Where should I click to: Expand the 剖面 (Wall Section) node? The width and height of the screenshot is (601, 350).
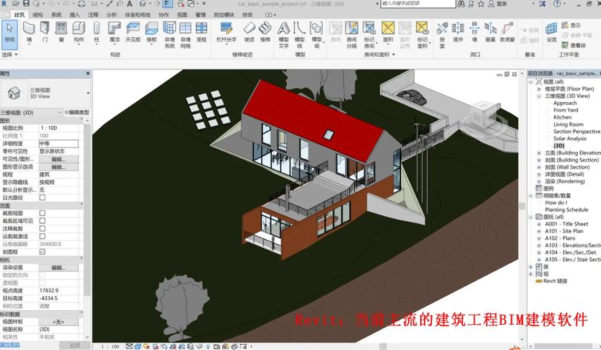539,167
